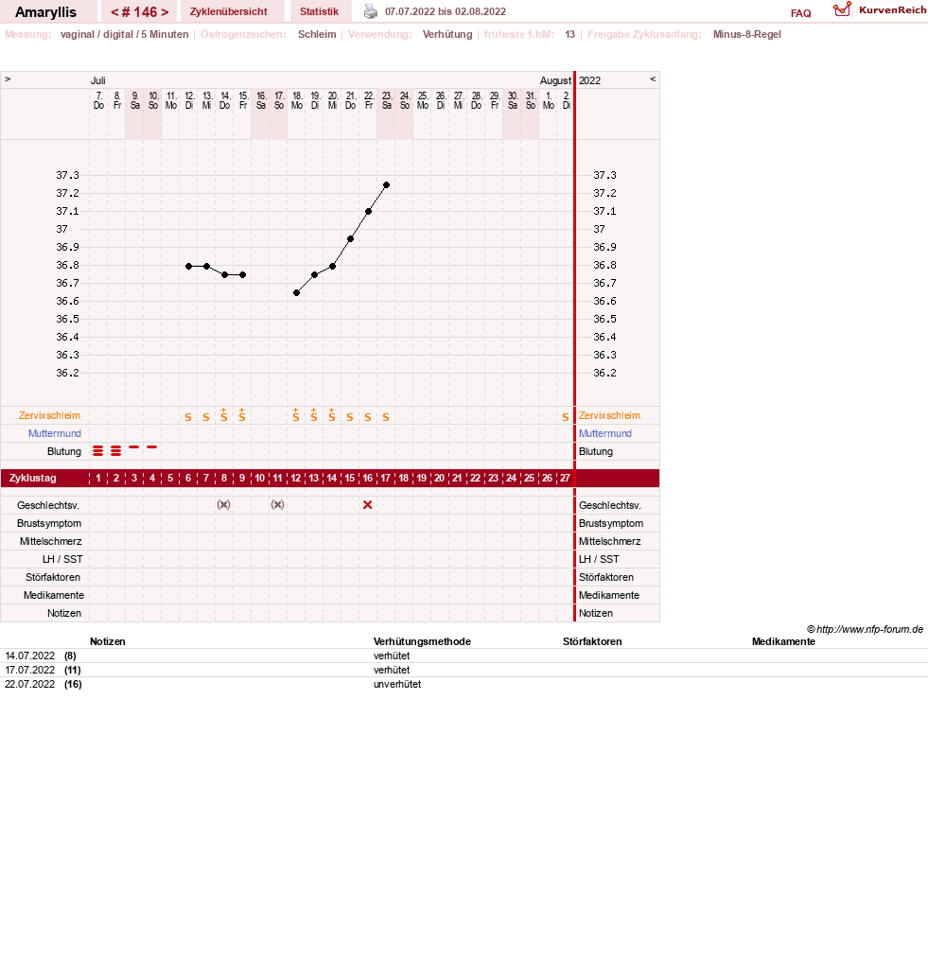Viewport: 928px width, 962px height.
Task: Click the S mucus symbol on cycle day 27
Action: click(566, 417)
